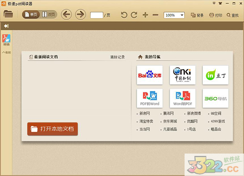Go forward with the right arrow button
Image resolution: width=244 pixels, height=176 pixels.
tap(80, 15)
